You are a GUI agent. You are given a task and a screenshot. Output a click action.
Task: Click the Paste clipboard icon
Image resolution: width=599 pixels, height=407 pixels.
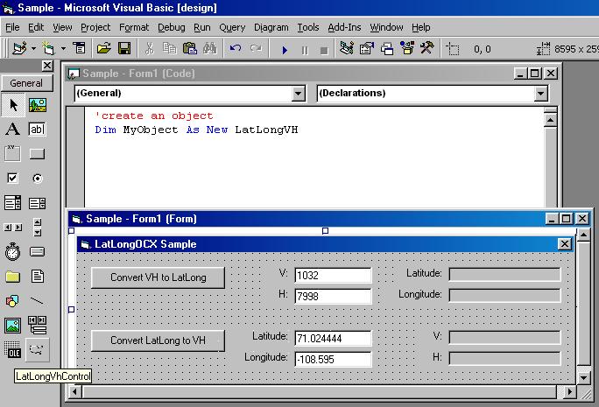click(x=190, y=48)
